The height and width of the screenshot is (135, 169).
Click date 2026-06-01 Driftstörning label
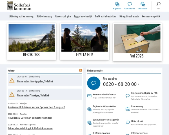point(28,77)
